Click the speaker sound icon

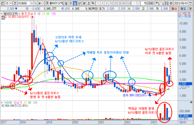pyautogui.click(x=40, y=3)
